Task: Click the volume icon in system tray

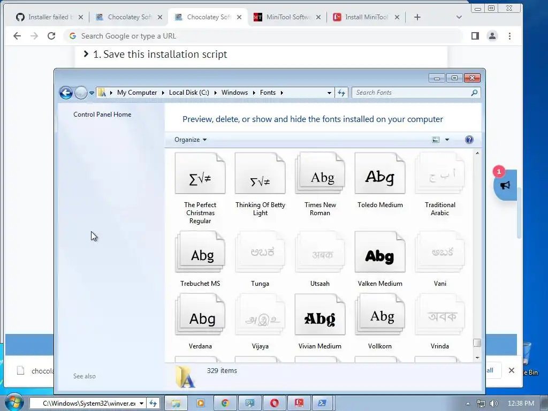Action: point(493,404)
